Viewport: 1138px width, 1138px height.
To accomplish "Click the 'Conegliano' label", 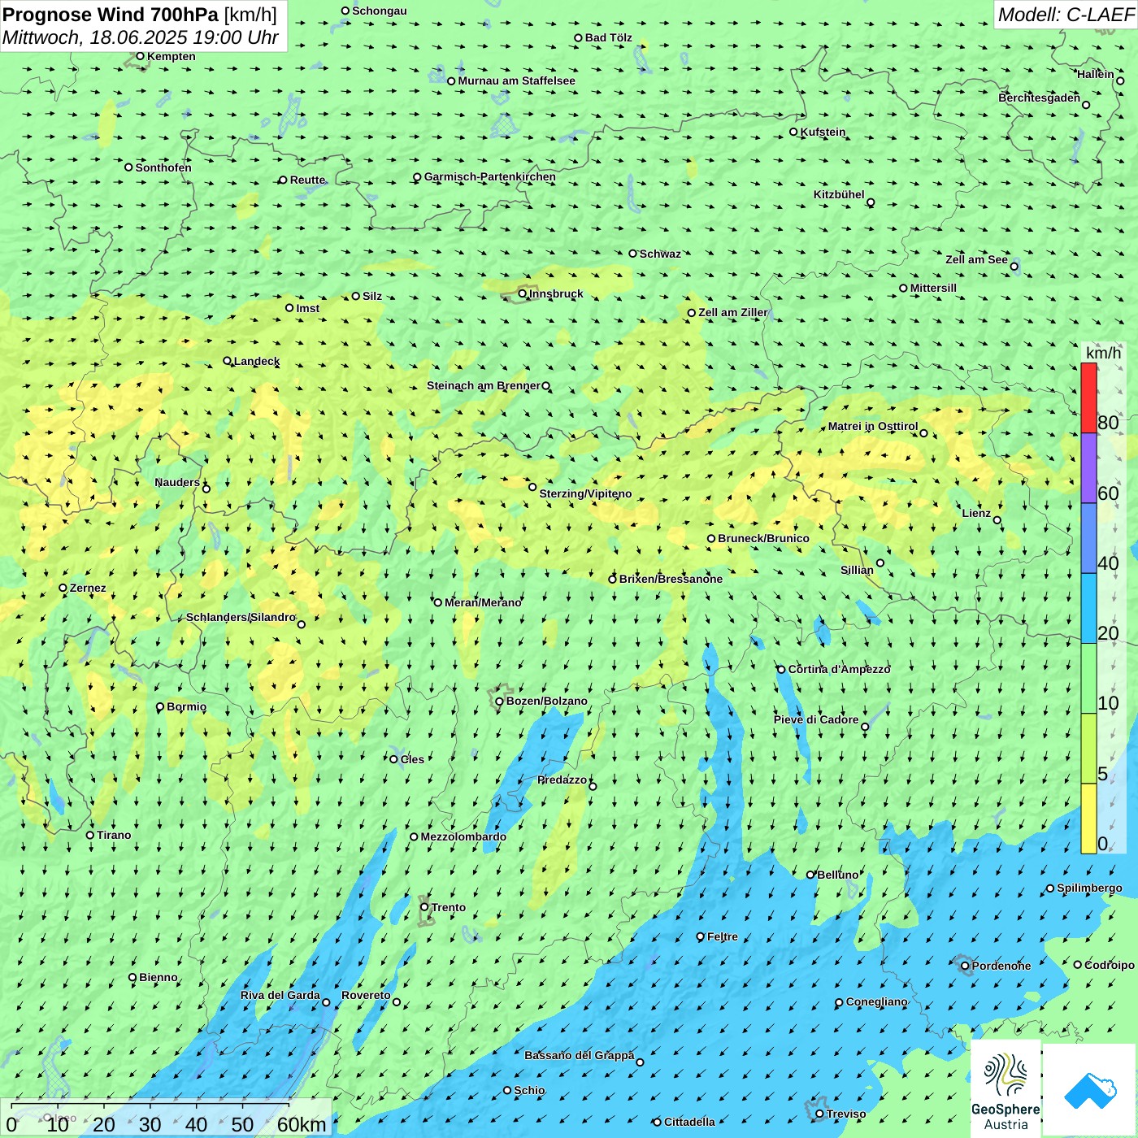I will click(x=877, y=1001).
